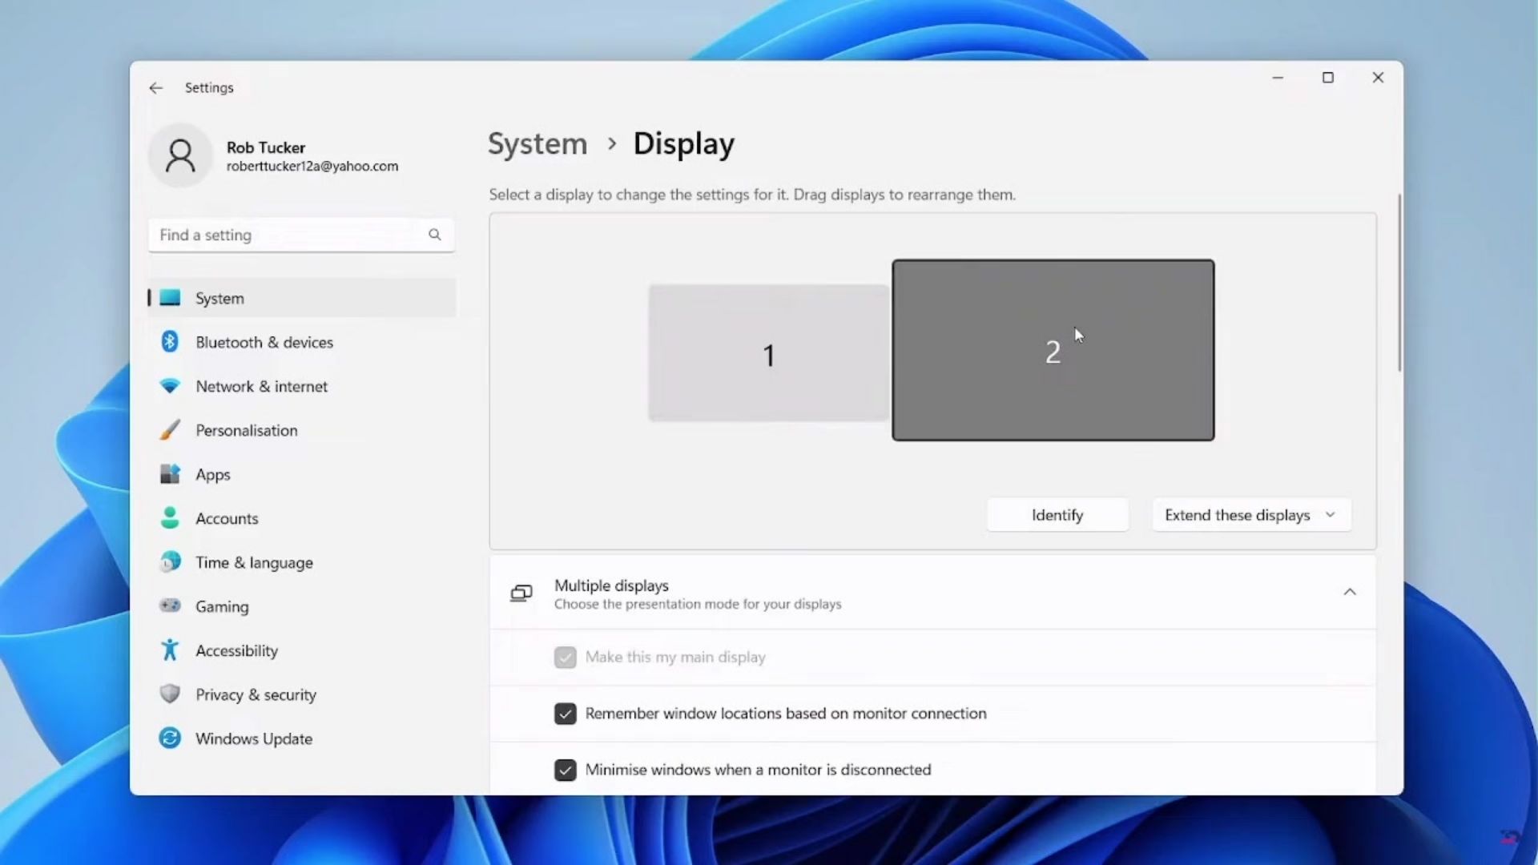Maximize the Settings window
The image size is (1538, 865).
[1327, 78]
